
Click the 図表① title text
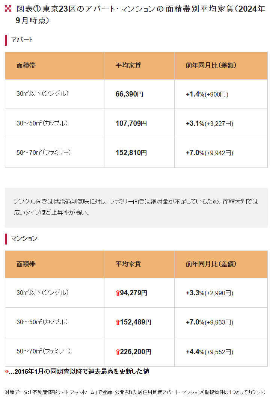140,14
